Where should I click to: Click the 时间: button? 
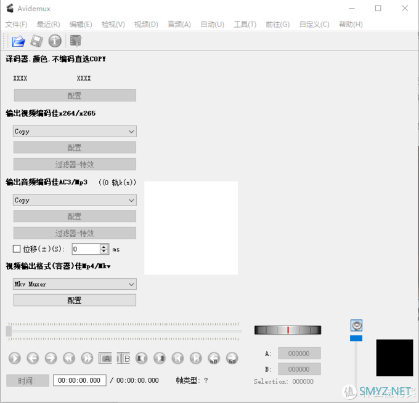pos(28,380)
